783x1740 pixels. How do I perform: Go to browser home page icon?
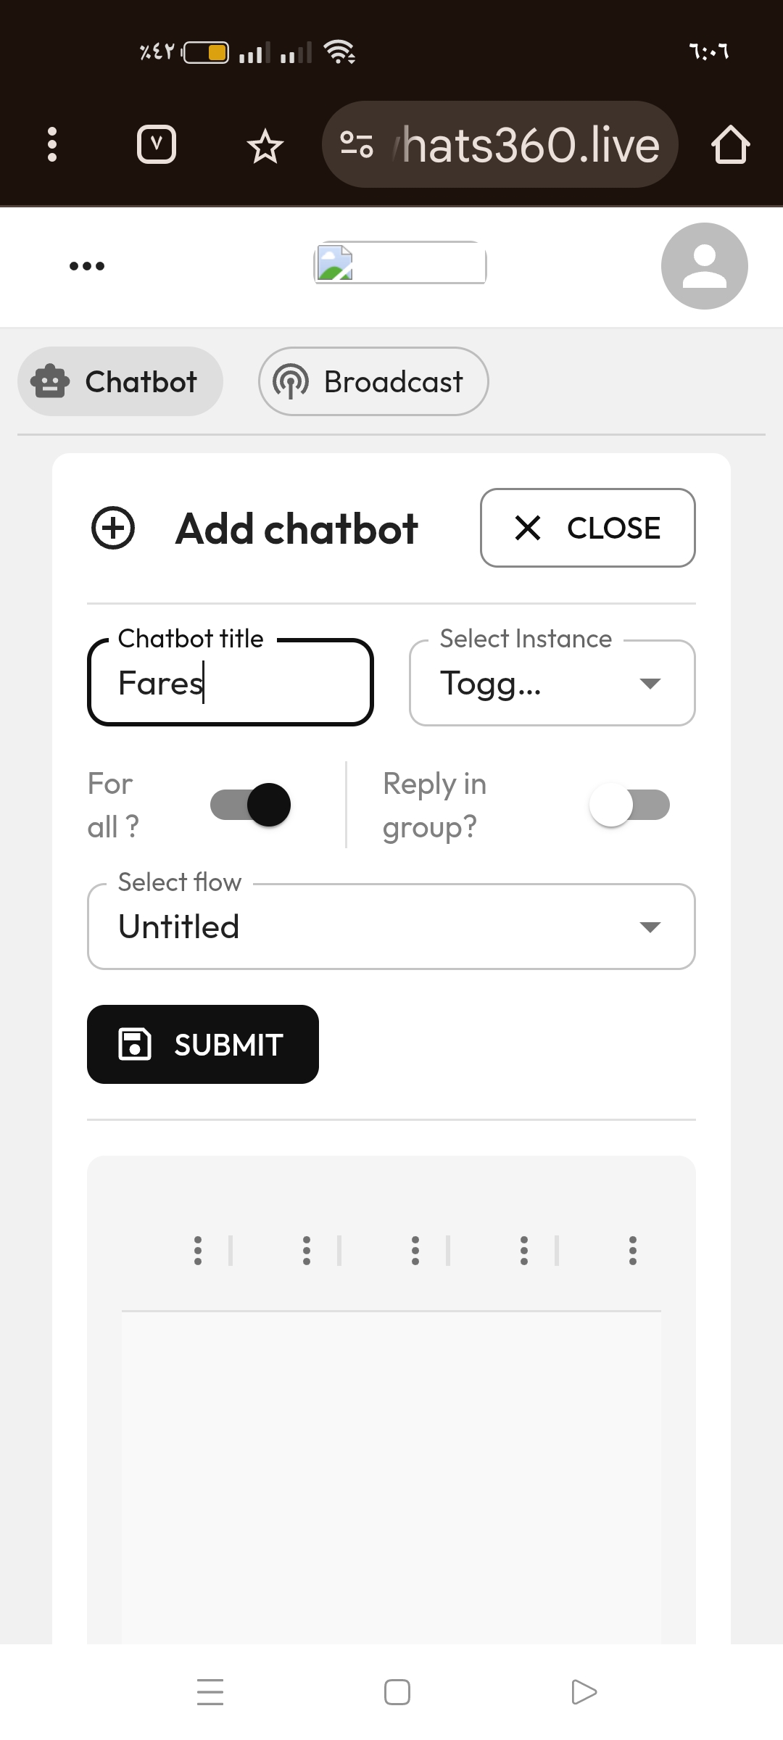point(730,144)
